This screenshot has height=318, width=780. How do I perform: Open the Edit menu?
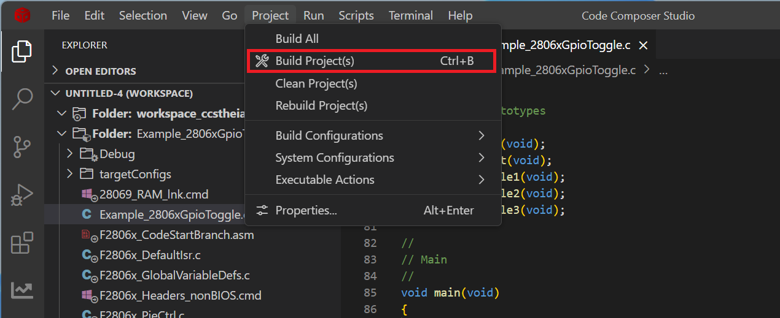94,15
